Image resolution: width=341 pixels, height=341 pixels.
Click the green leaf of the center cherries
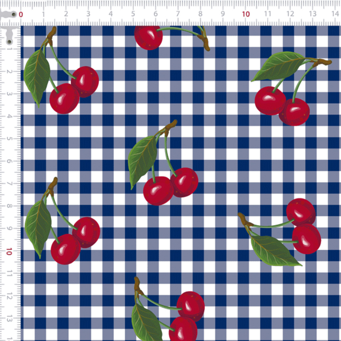click(x=143, y=162)
